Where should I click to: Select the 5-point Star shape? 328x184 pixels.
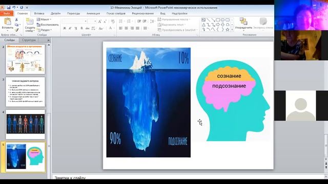click(x=228, y=30)
